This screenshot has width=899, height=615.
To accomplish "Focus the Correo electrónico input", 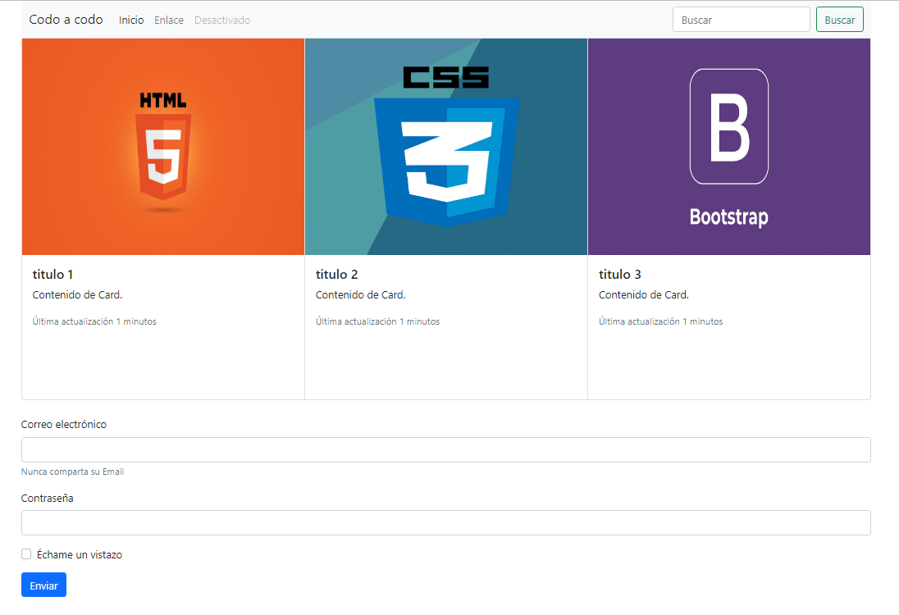I will tap(446, 450).
